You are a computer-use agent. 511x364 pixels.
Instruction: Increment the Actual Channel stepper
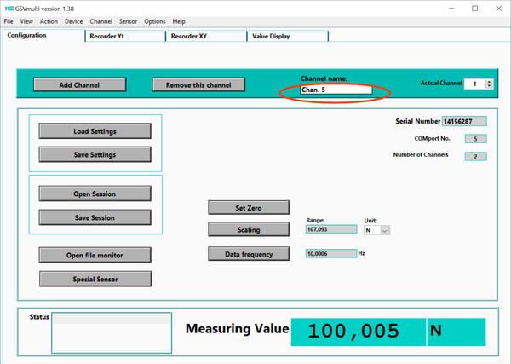coord(489,81)
